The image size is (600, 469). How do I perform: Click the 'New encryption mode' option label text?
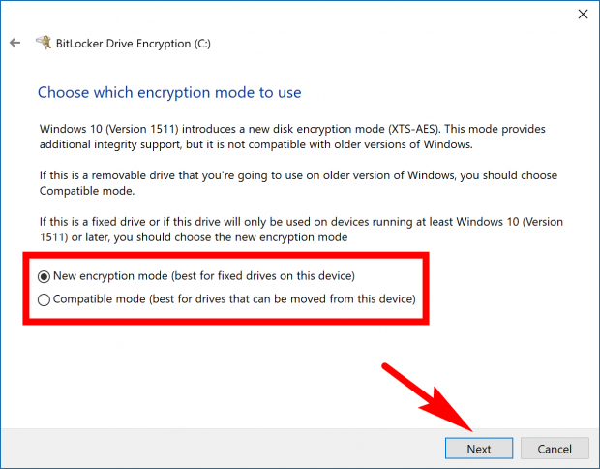(x=106, y=276)
